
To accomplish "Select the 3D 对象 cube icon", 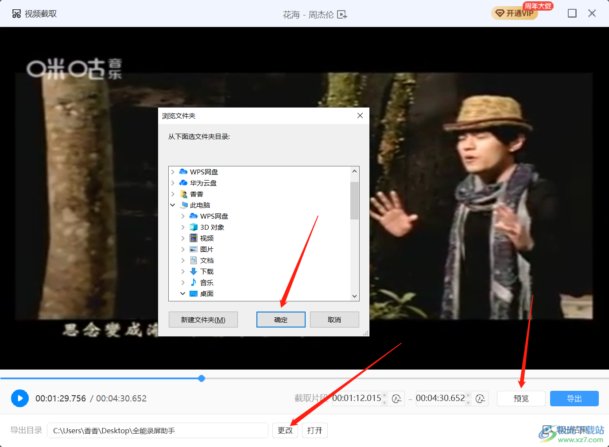I will point(194,227).
